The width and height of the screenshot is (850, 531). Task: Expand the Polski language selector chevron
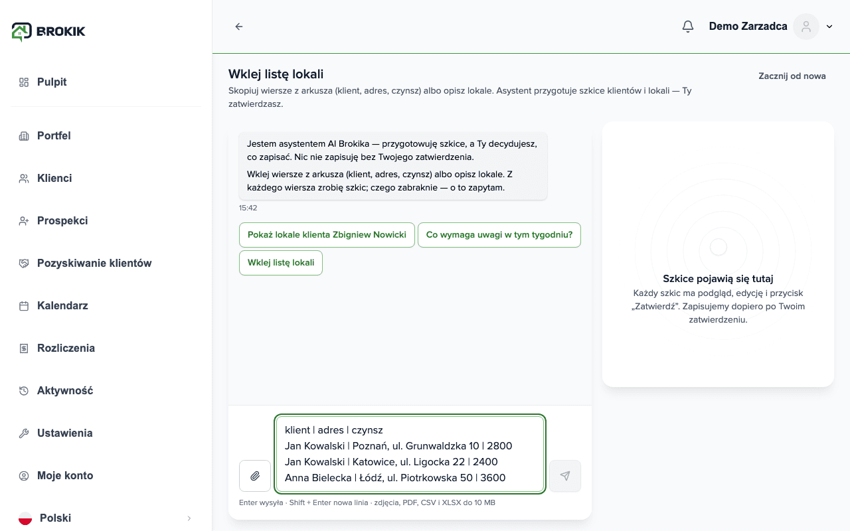point(189,518)
